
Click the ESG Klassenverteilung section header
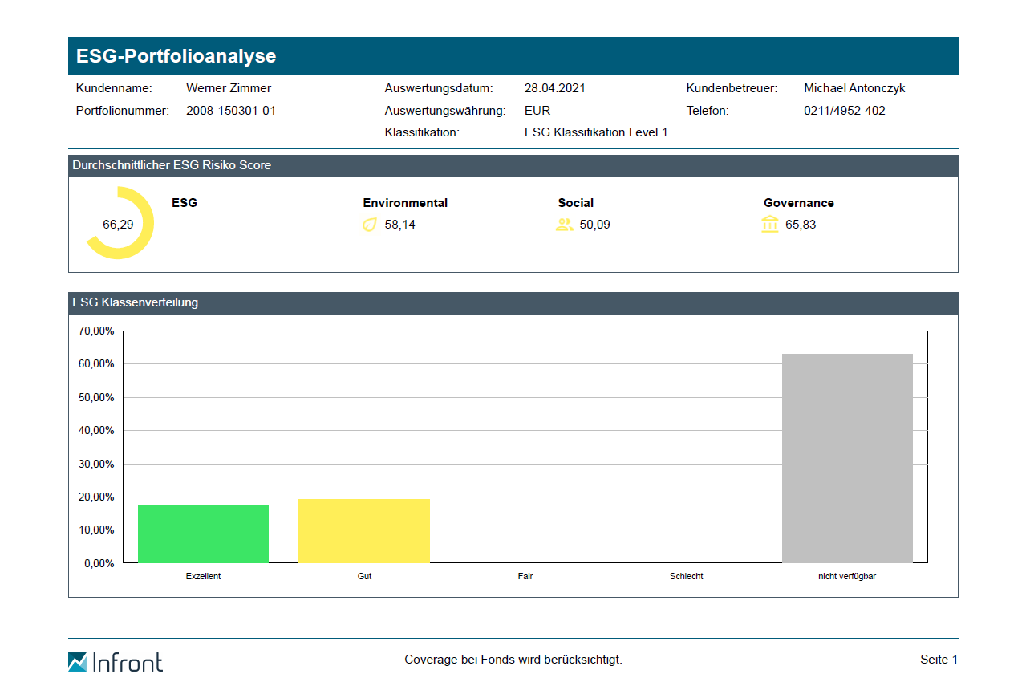(136, 303)
